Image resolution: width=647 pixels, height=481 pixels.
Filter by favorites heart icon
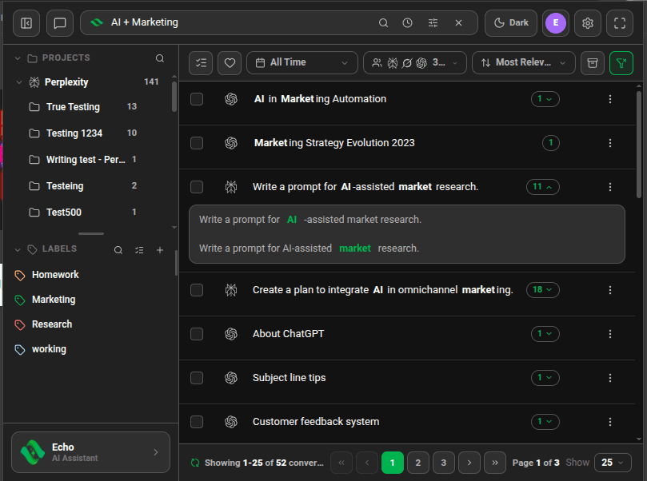(230, 63)
